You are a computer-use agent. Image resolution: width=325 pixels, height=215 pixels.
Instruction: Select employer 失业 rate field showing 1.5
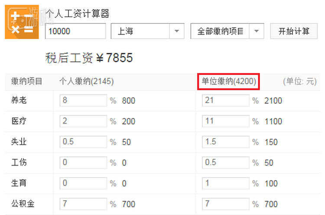225,142
